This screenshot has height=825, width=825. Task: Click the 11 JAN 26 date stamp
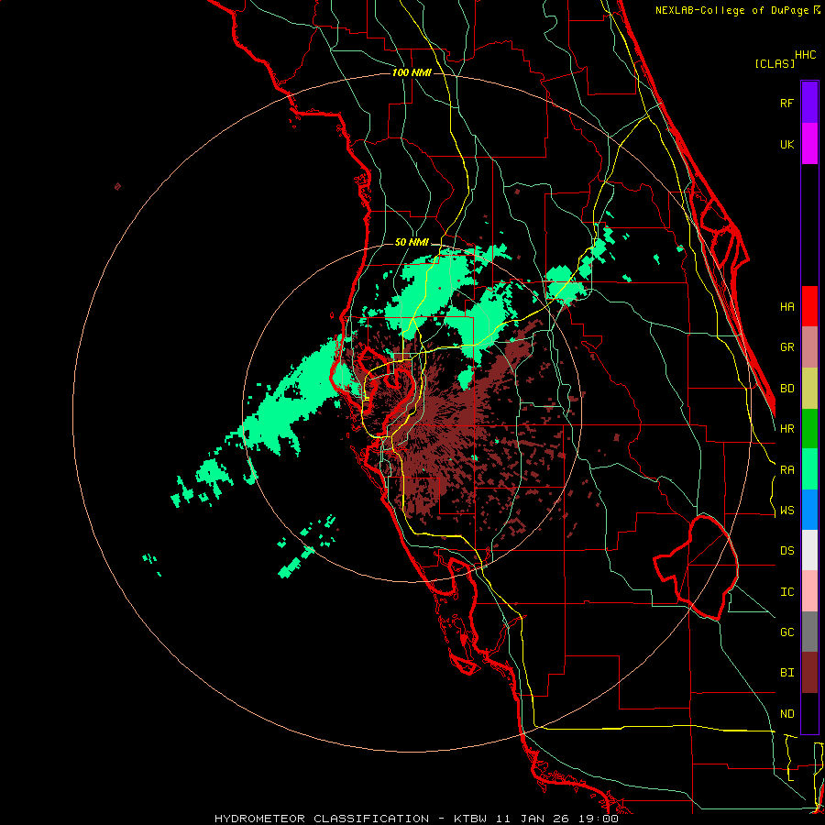(x=532, y=819)
